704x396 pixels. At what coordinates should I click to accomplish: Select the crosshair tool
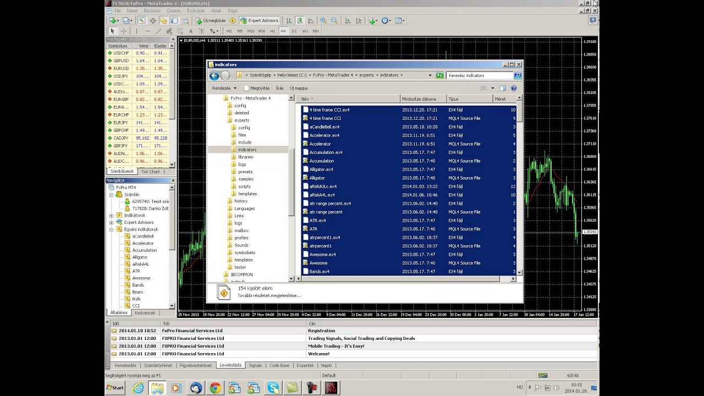click(123, 31)
